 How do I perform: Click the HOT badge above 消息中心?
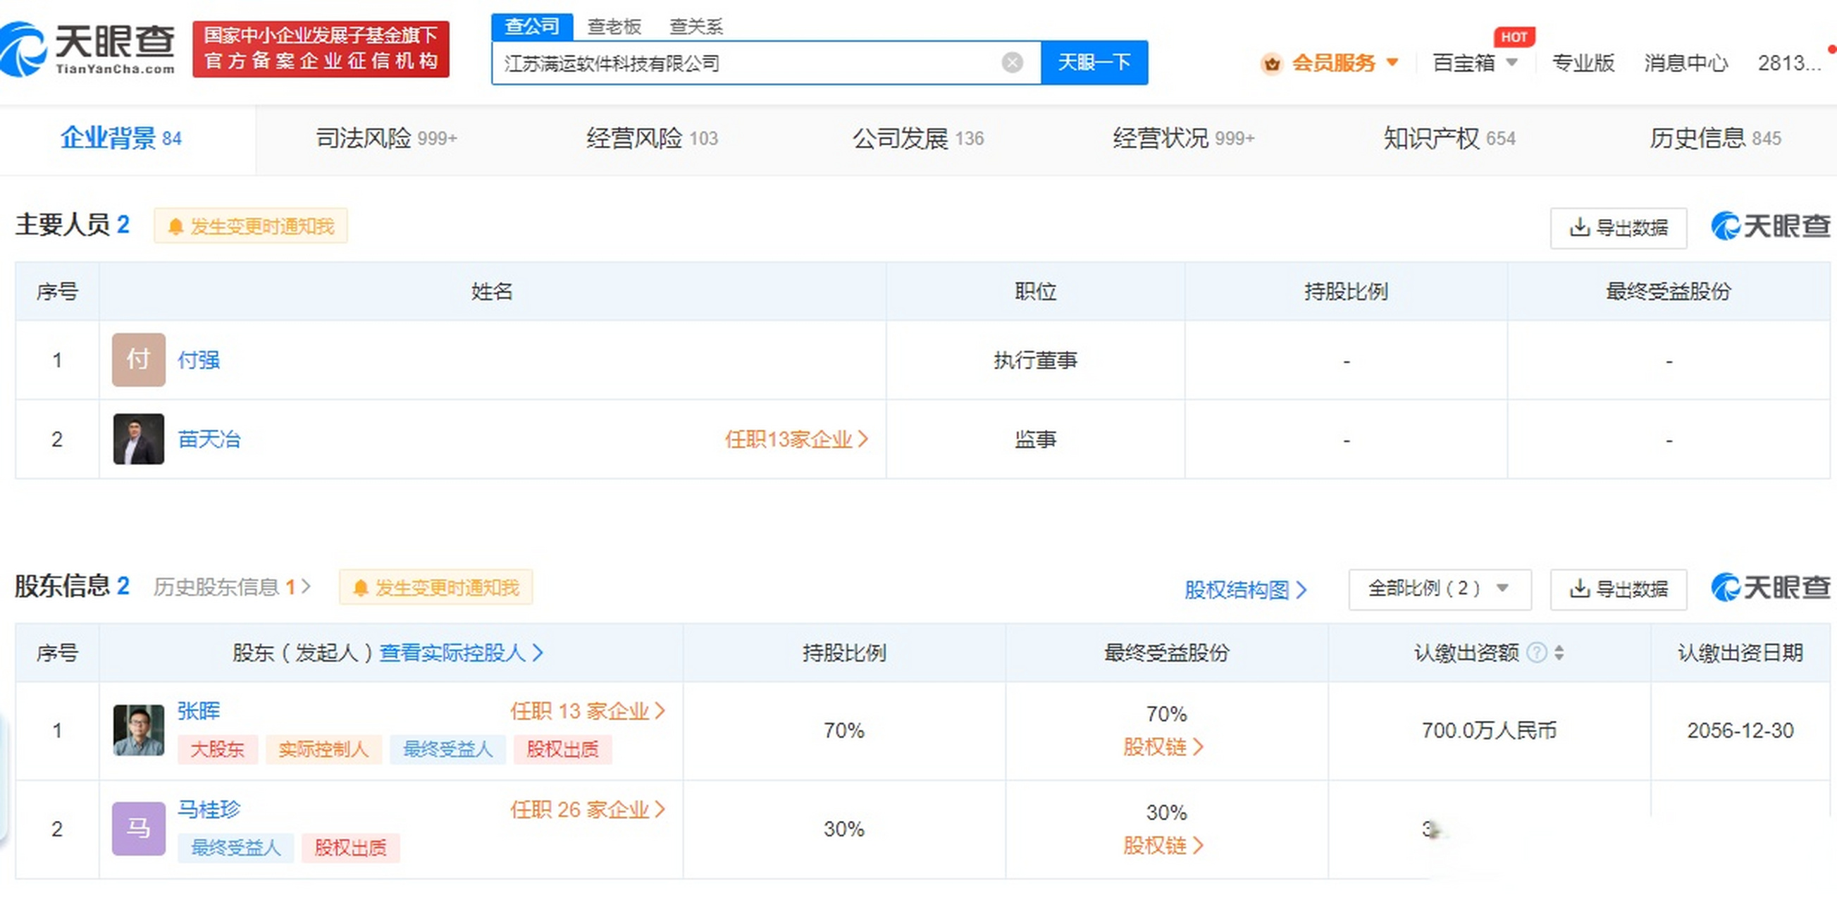(x=1515, y=37)
